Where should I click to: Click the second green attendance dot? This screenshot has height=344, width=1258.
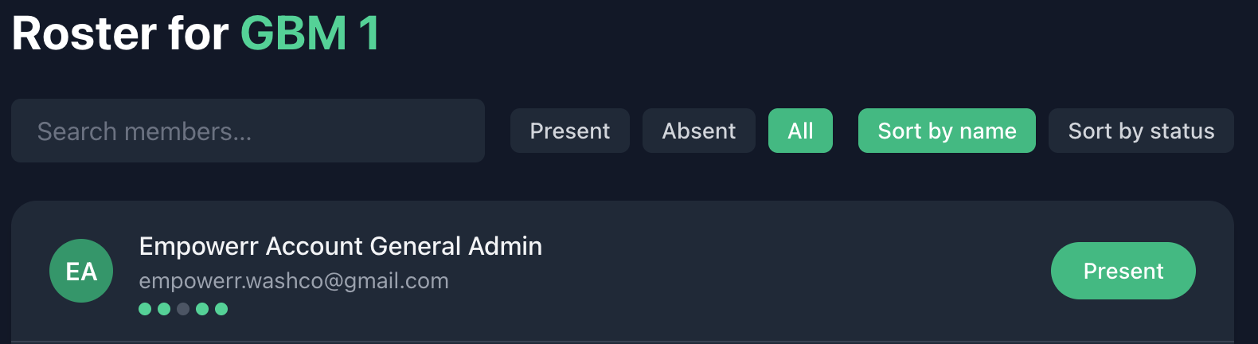[x=164, y=309]
